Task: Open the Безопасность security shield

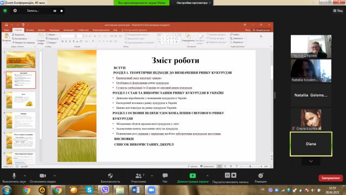Action: coord(110,178)
